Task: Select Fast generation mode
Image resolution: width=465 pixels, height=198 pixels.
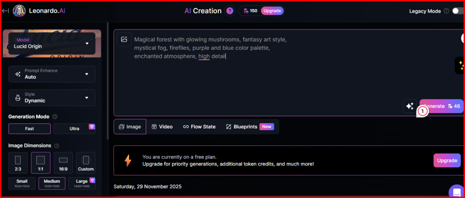Action: tap(30, 128)
